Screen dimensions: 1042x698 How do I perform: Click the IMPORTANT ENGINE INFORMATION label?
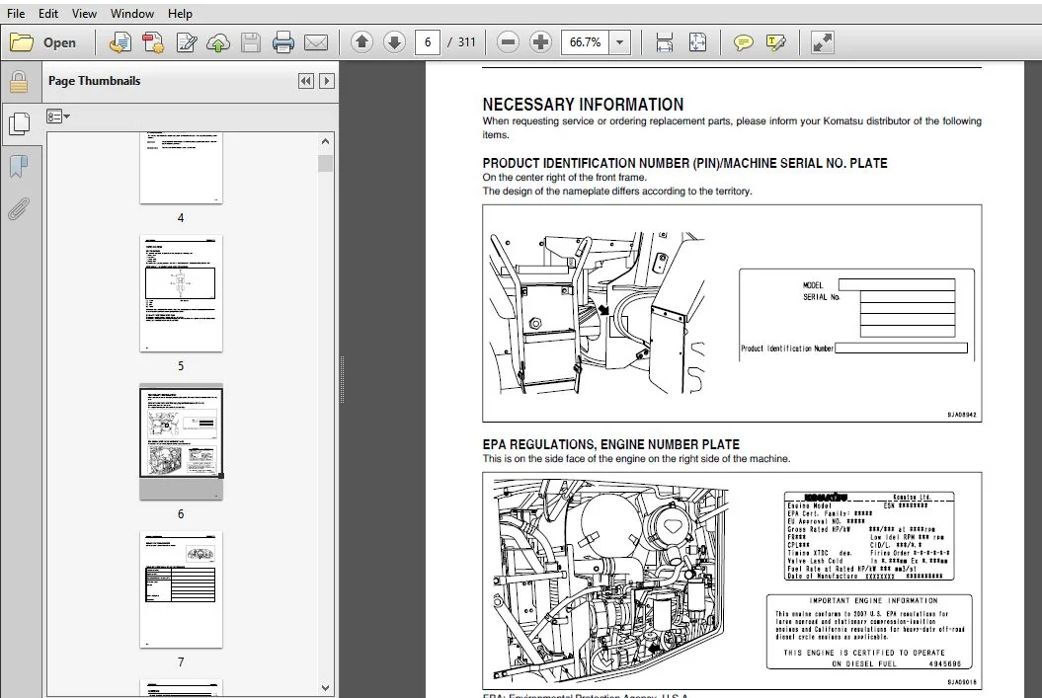tap(872, 600)
